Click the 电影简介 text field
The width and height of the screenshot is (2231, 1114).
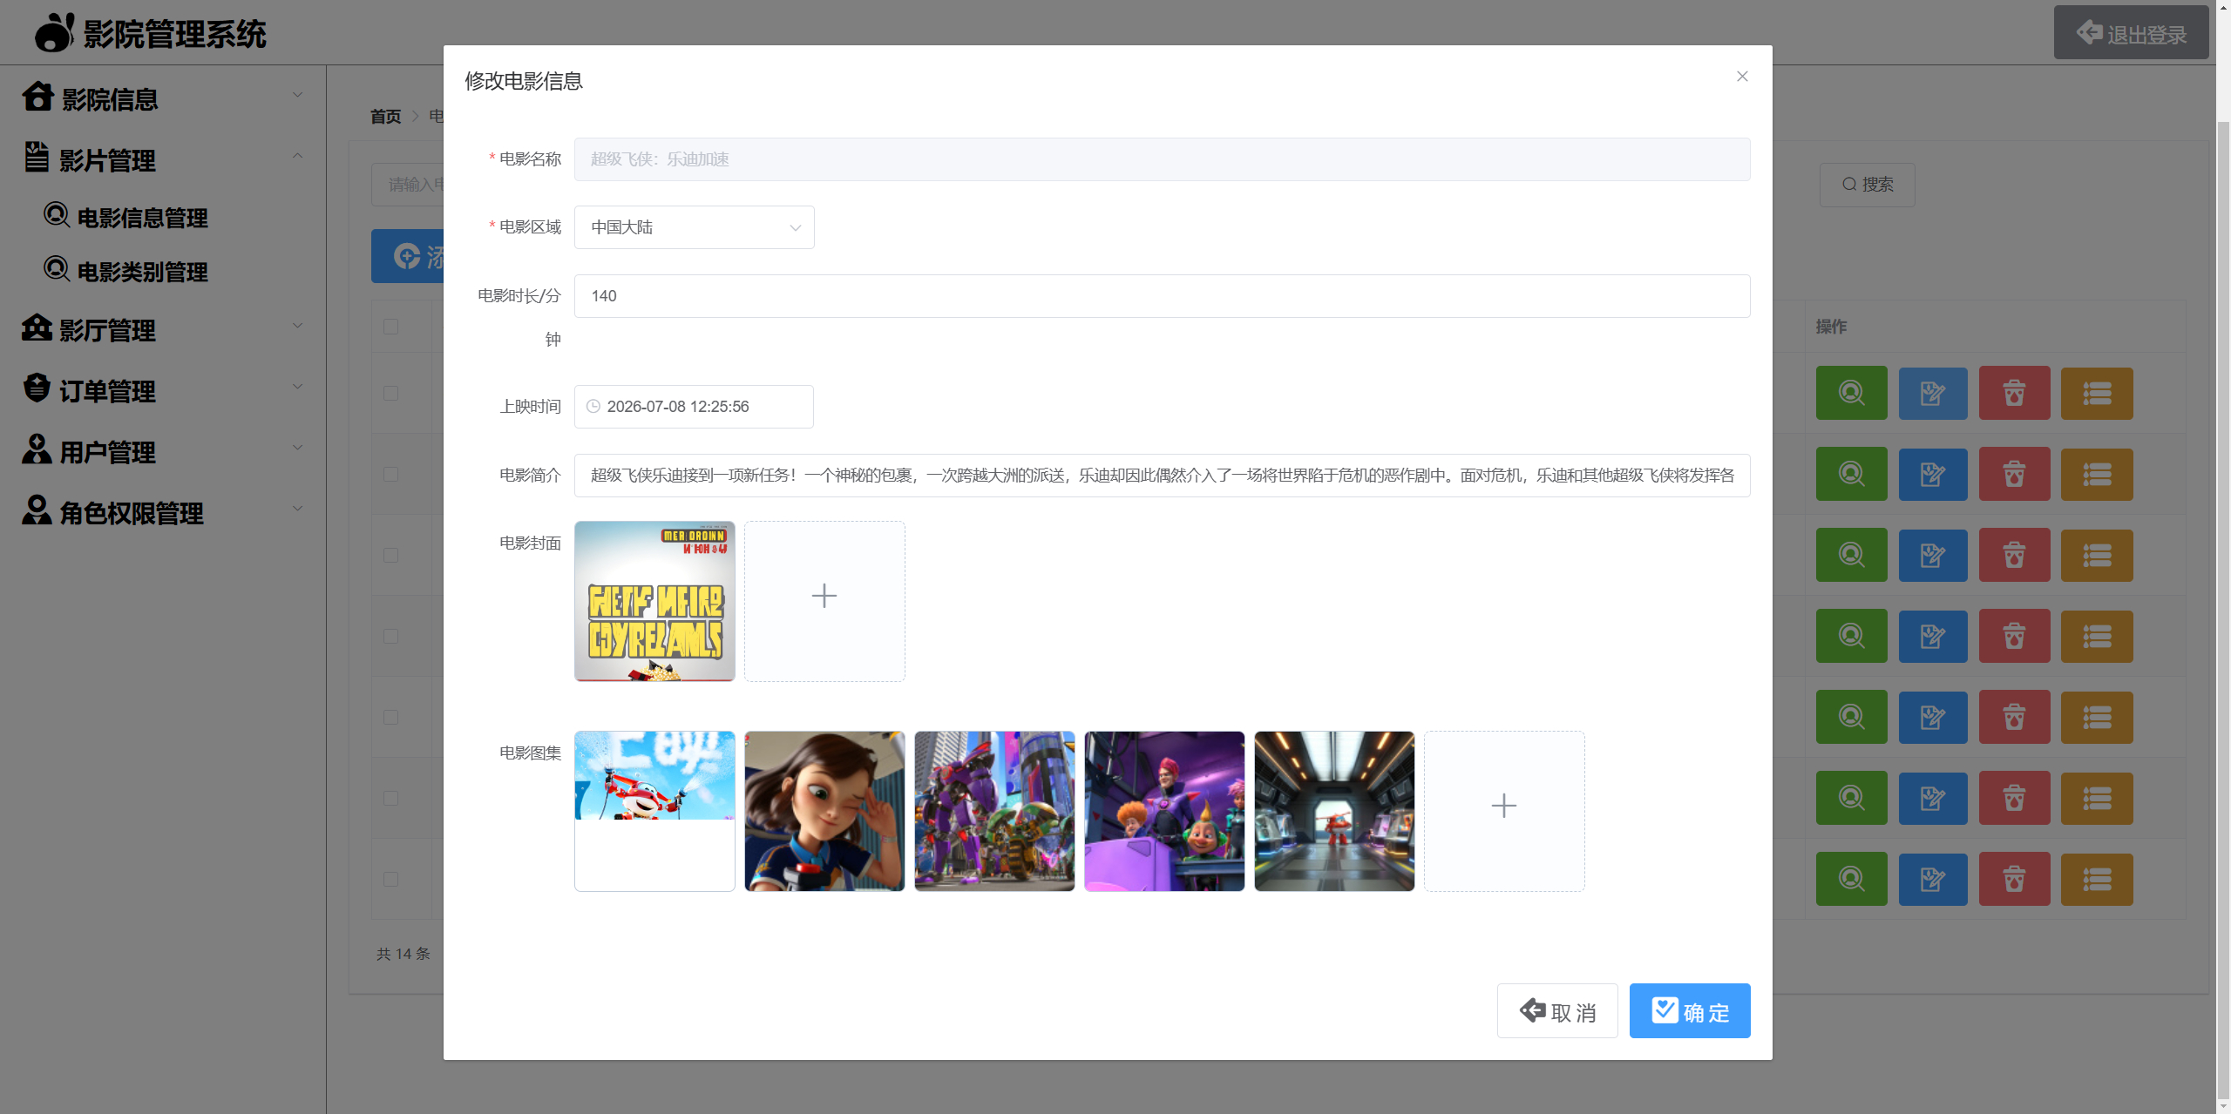click(1162, 476)
